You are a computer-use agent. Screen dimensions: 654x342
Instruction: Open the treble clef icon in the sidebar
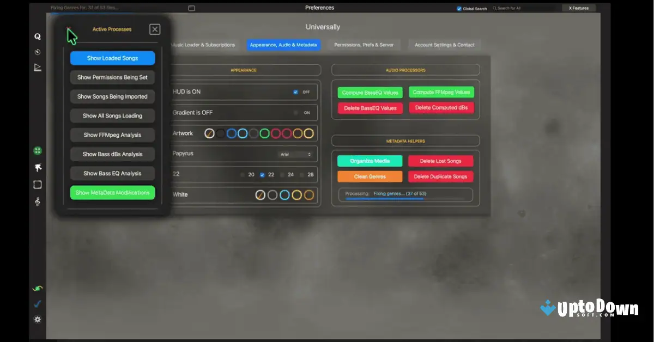click(37, 201)
